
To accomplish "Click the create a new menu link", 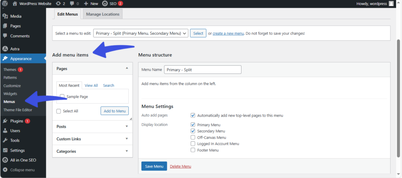I will (228, 34).
